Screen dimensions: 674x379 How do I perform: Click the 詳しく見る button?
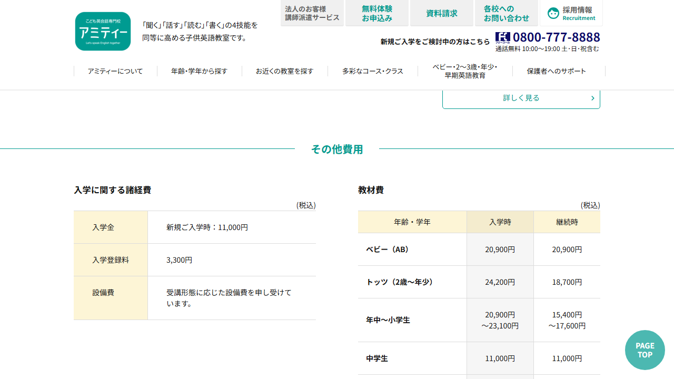(521, 98)
